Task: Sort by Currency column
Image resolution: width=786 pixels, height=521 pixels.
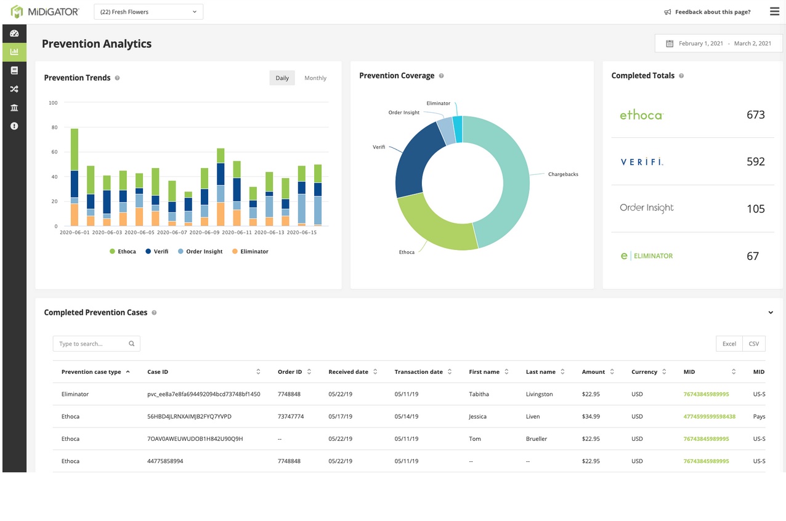Action: coord(649,372)
